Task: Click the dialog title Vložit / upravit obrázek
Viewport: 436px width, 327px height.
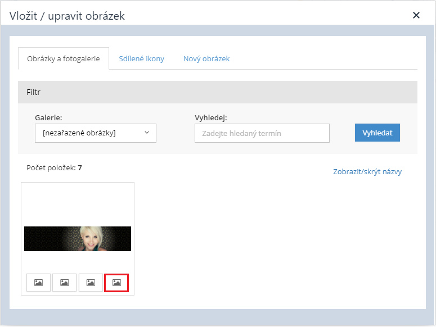Action: (x=67, y=16)
